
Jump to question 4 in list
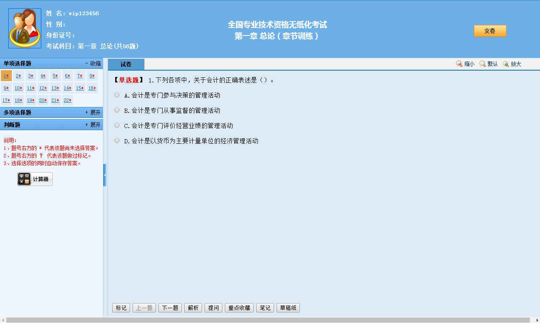point(43,76)
